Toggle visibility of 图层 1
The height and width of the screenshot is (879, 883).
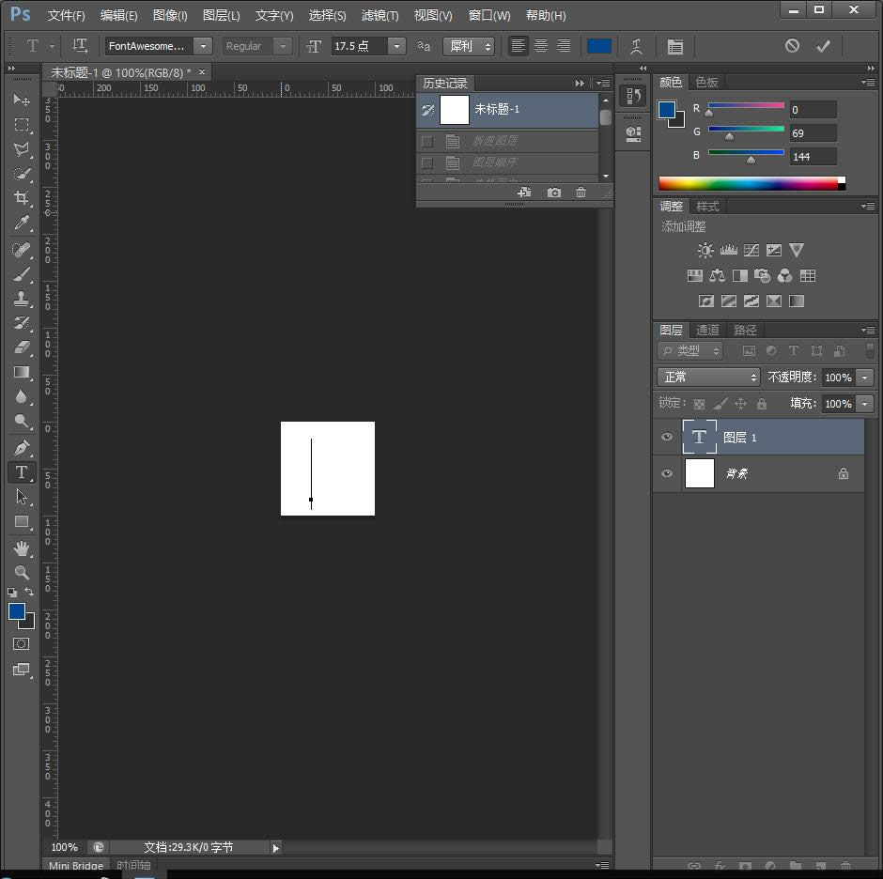[x=666, y=437]
